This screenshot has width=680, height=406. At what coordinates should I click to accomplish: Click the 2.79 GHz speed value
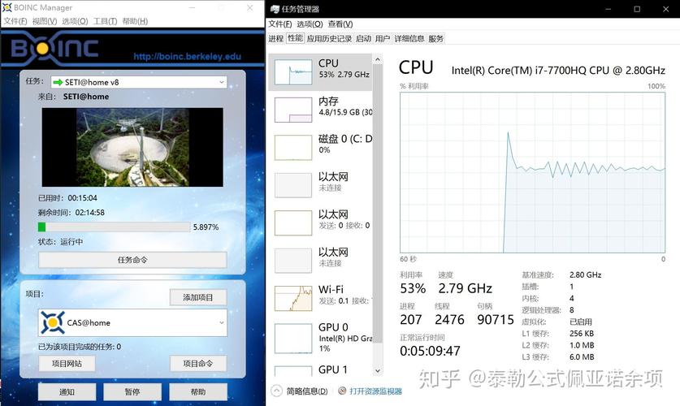(466, 288)
